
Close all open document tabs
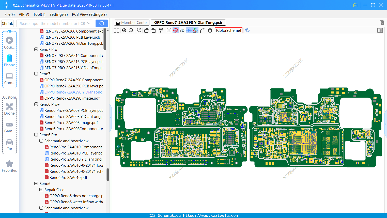click(x=382, y=23)
